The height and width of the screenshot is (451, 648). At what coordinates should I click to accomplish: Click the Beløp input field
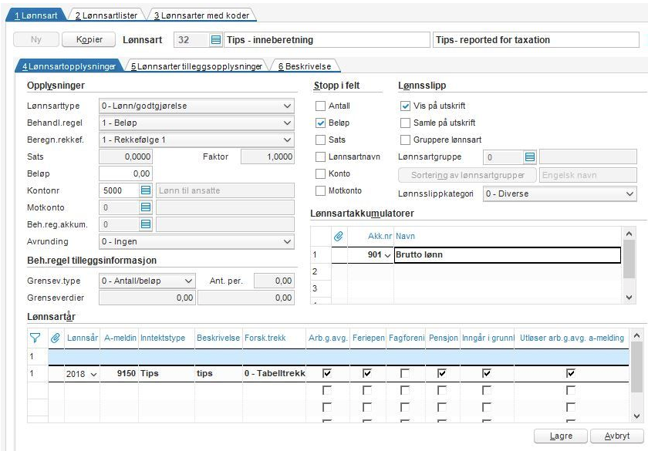coord(127,173)
